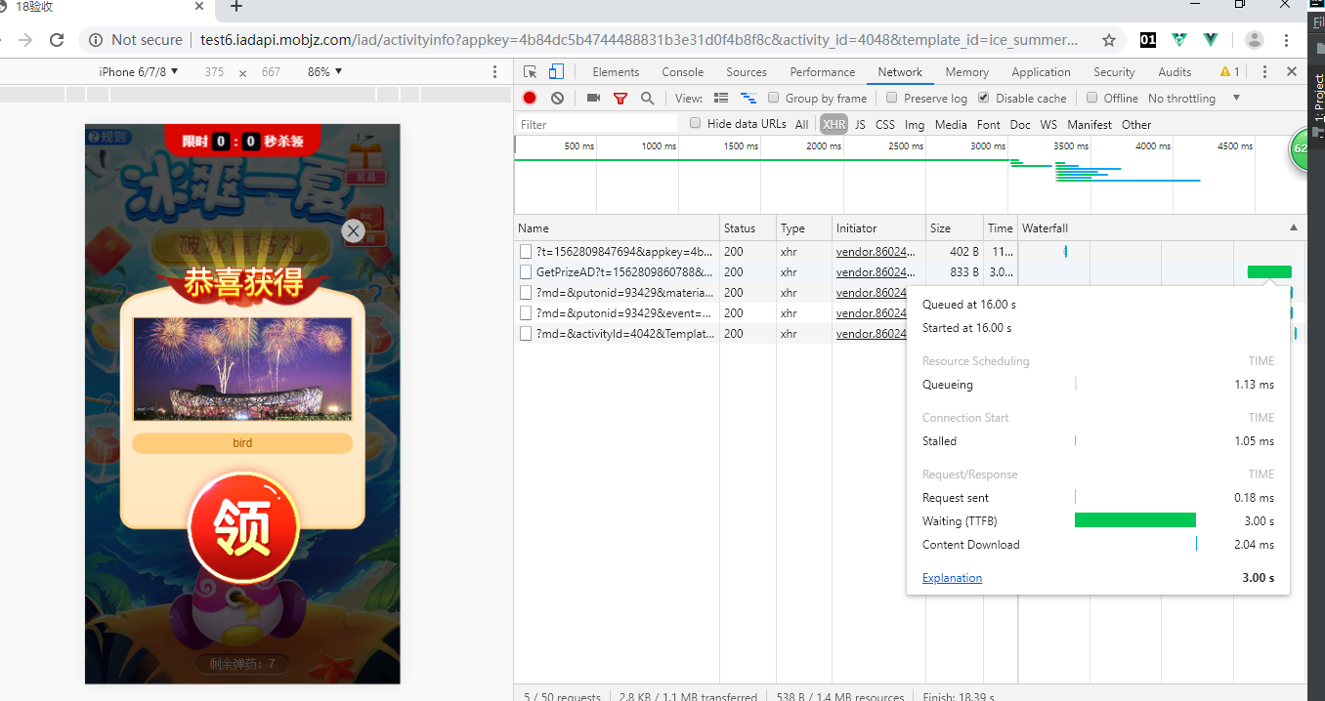
Task: Tick checkbox for ?md=&putonid=93429&materia request row
Action: [x=526, y=293]
